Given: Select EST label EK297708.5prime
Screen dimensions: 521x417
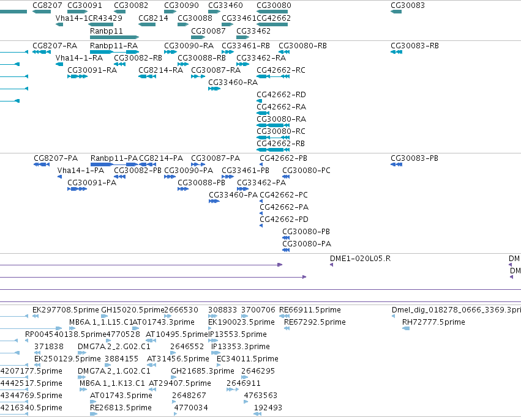Looking at the screenshot, I should pos(66,310).
